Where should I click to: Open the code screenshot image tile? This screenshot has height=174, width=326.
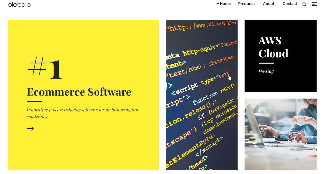202,95
